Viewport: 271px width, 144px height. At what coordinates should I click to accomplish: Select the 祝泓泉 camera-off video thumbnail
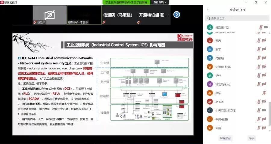[x=49, y=15]
